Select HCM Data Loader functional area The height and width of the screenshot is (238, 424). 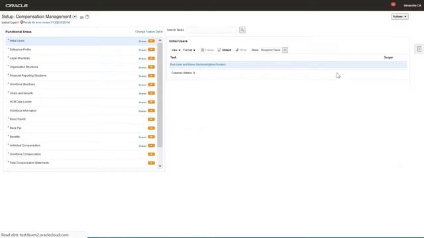[x=21, y=102]
